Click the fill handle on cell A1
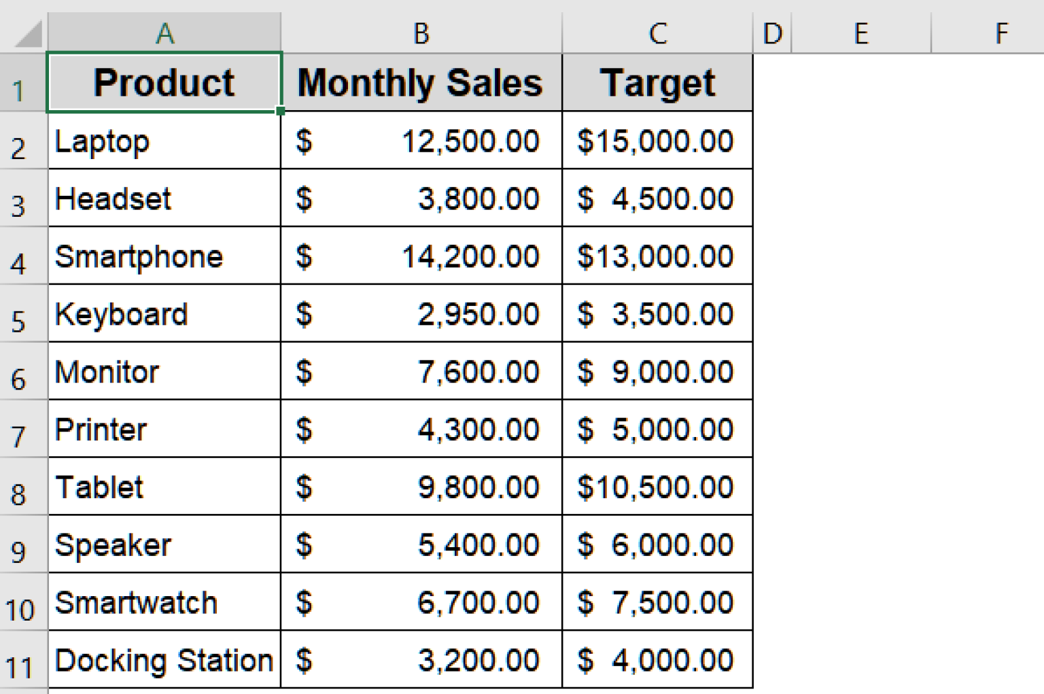Image resolution: width=1044 pixels, height=694 pixels. (280, 109)
